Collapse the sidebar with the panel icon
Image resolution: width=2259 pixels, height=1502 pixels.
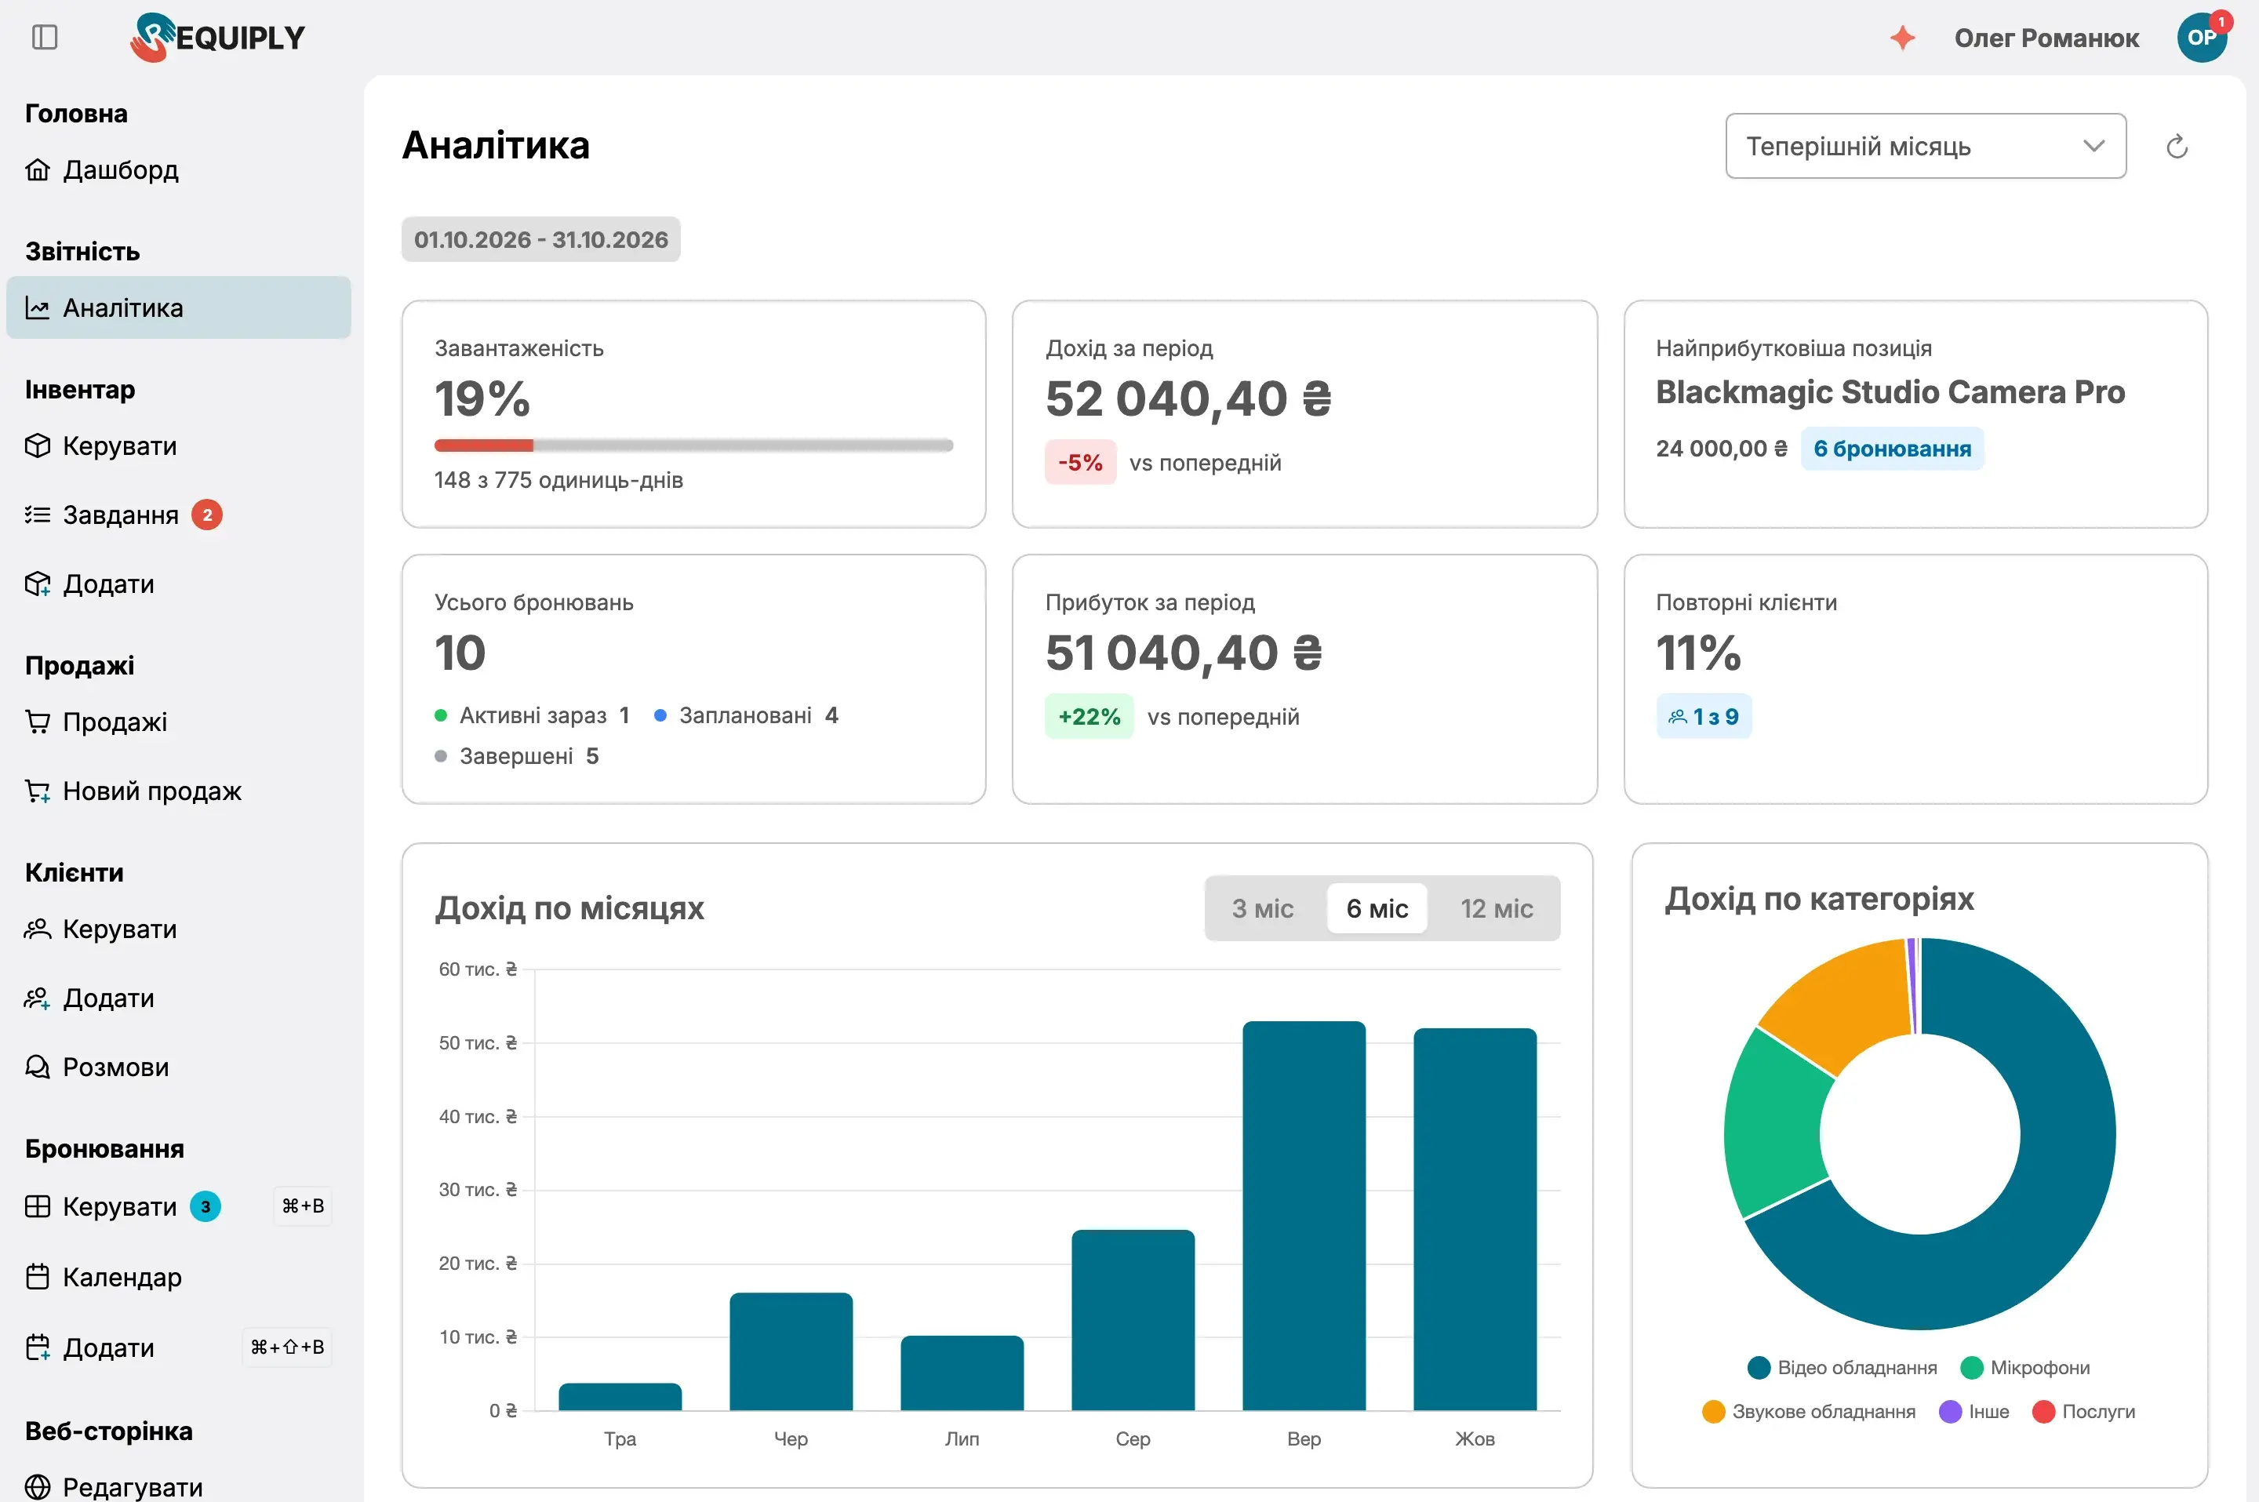click(45, 38)
